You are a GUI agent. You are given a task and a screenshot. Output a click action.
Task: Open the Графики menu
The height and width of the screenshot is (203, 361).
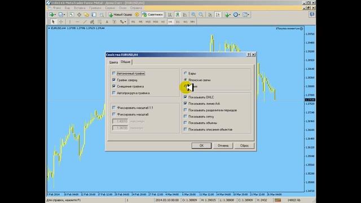click(95, 8)
